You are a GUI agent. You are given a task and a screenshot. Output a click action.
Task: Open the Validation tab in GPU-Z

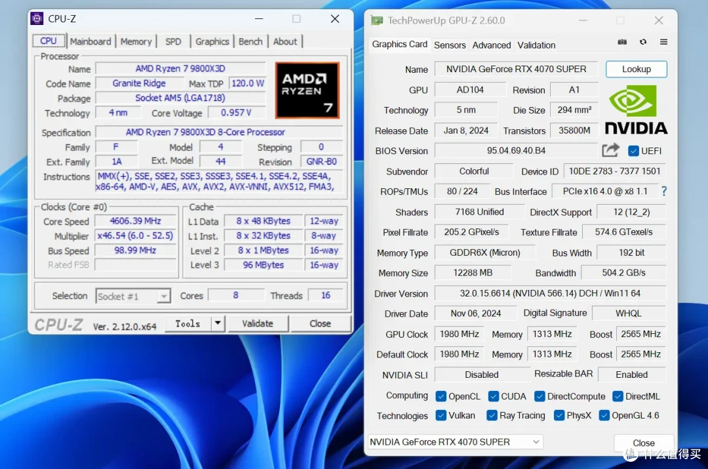click(x=536, y=45)
